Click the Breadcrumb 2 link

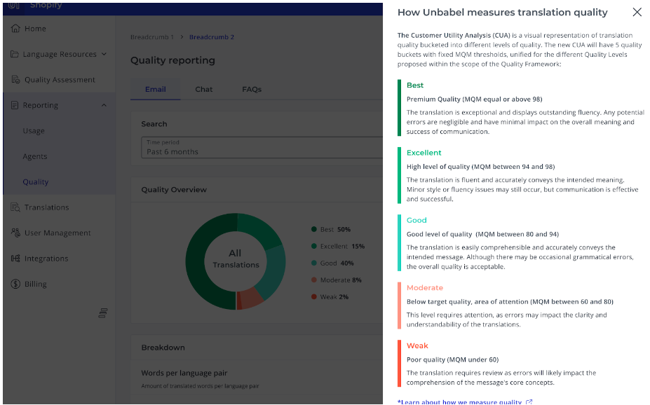[212, 37]
